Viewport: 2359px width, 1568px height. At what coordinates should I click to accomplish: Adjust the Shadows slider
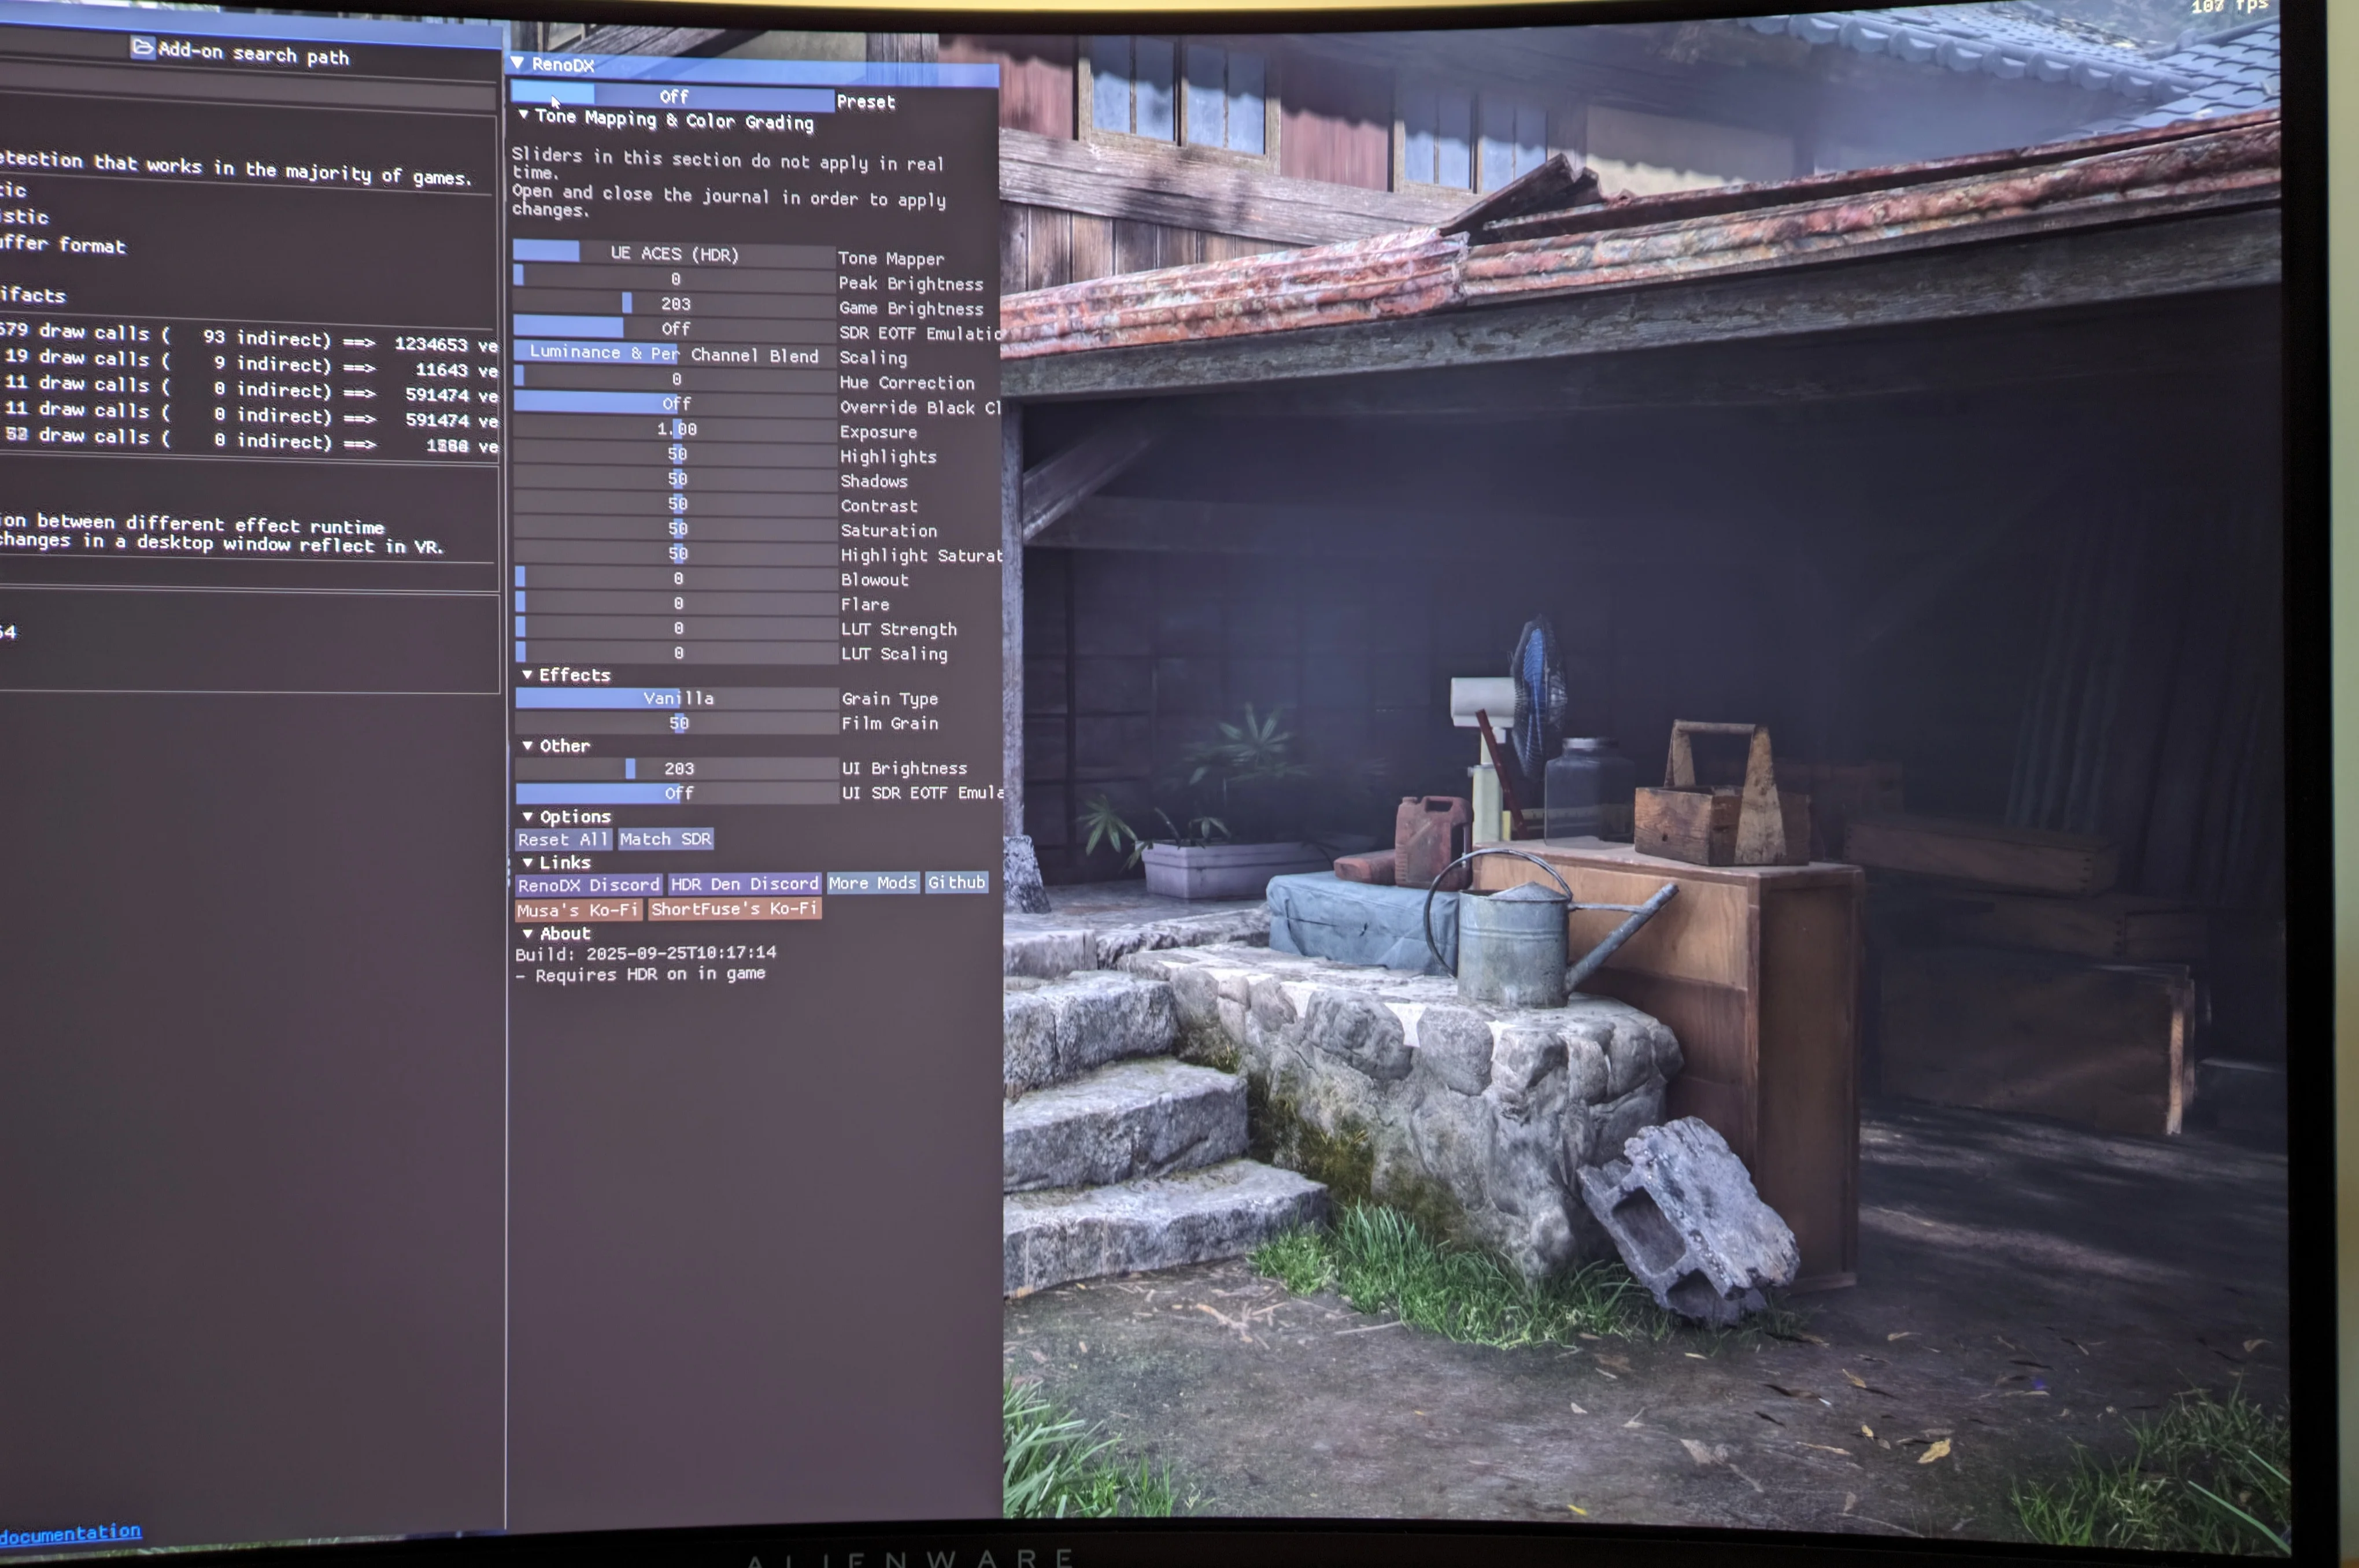[x=676, y=479]
